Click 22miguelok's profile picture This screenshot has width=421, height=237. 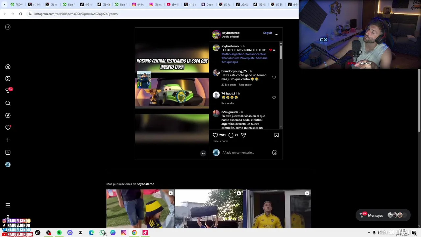click(x=216, y=114)
